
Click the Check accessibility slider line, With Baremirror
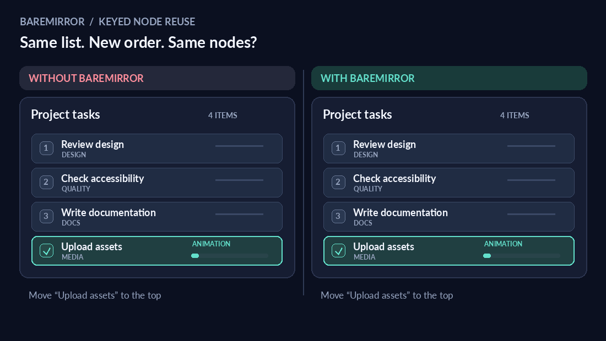[532, 180]
